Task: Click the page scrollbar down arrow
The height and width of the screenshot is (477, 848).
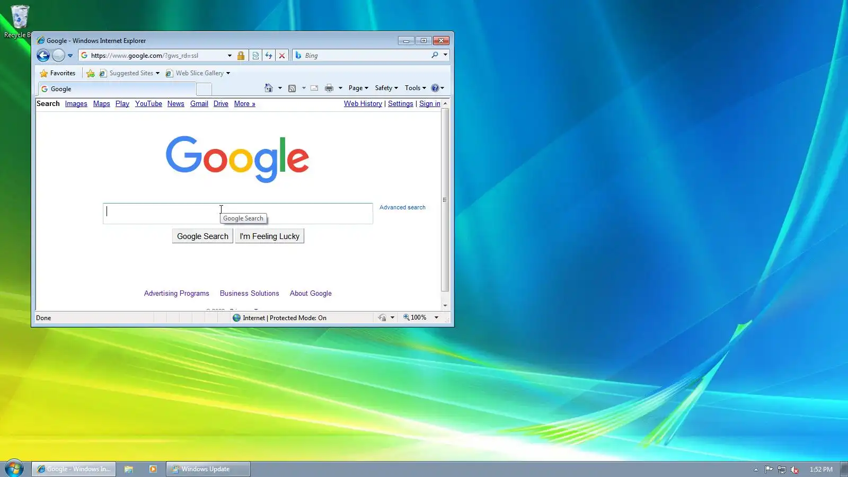Action: click(445, 306)
